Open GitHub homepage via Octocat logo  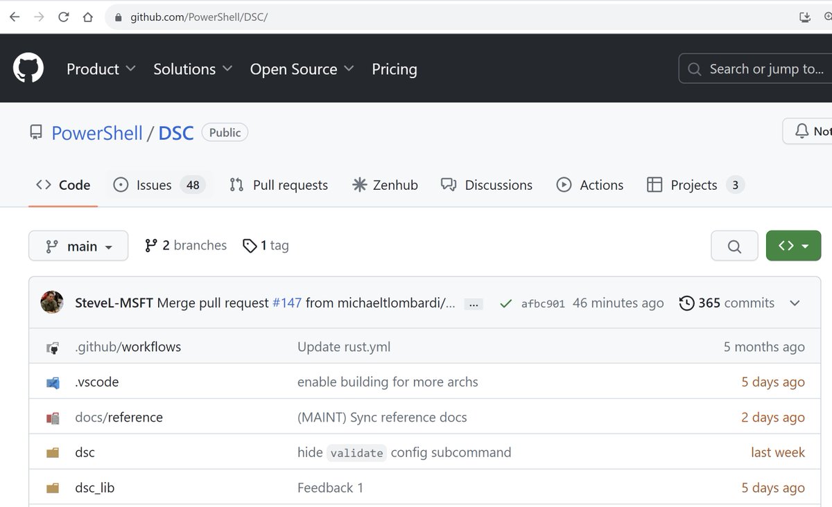point(28,69)
